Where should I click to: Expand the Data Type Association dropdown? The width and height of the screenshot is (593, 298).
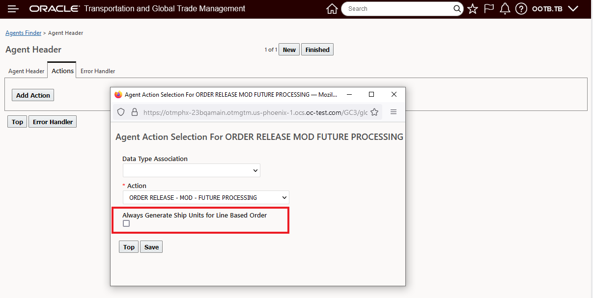[191, 170]
